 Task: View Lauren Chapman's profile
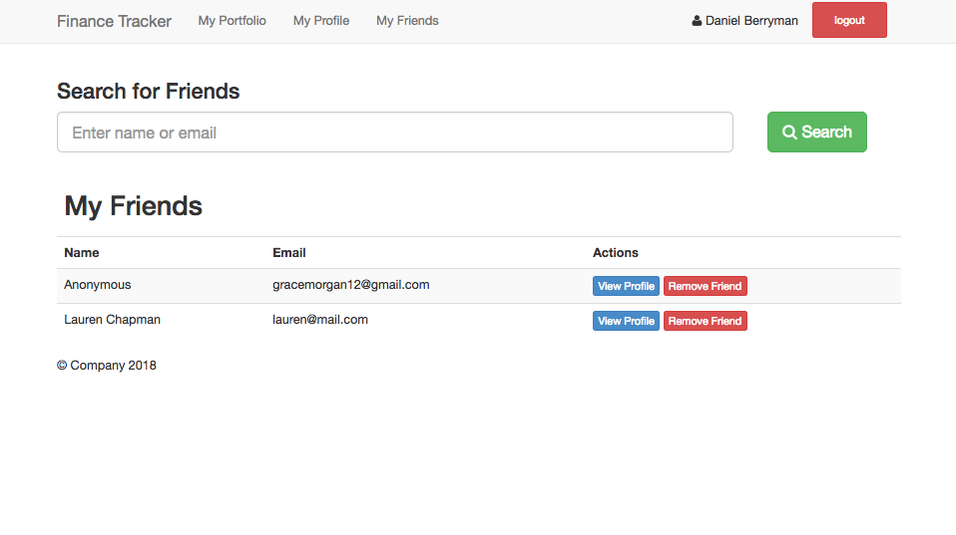[x=626, y=321]
